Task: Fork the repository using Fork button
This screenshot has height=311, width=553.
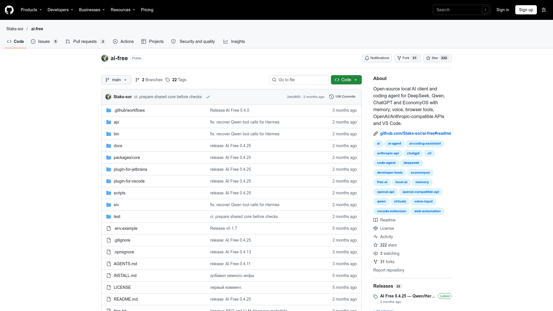Action: [407, 58]
